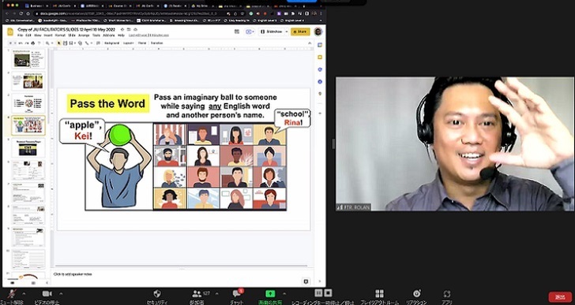Open audio options caret beside mute
Screen dimensions: 575x305
tap(24, 294)
